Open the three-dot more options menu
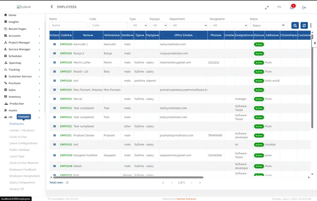Viewport: 317px width, 201px height. click(x=311, y=25)
